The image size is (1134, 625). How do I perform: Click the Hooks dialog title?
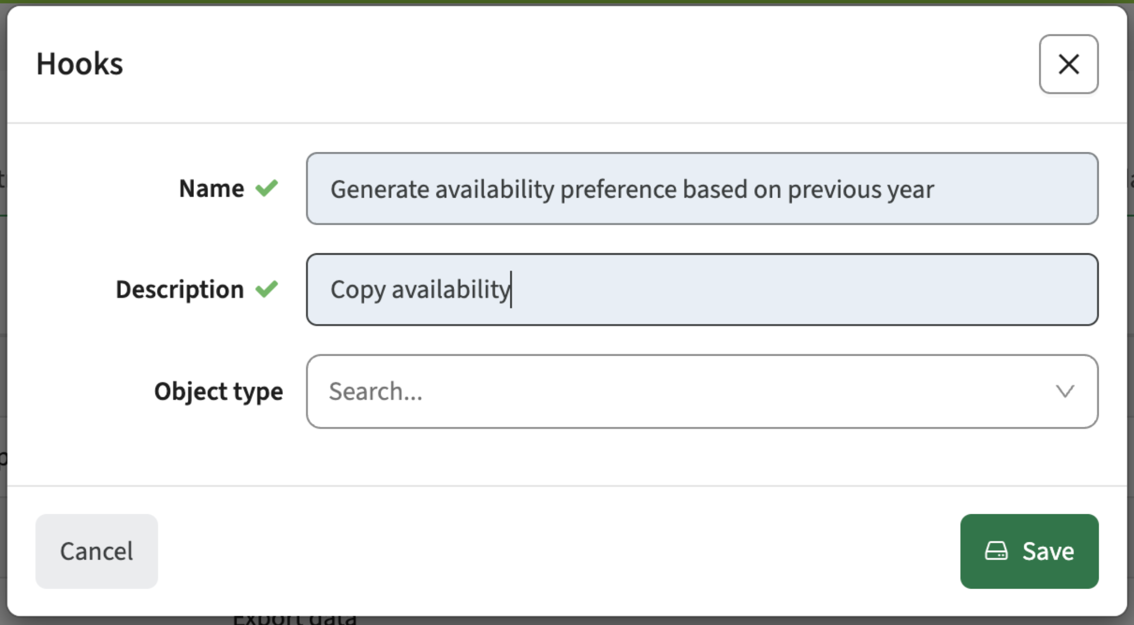[x=80, y=64]
